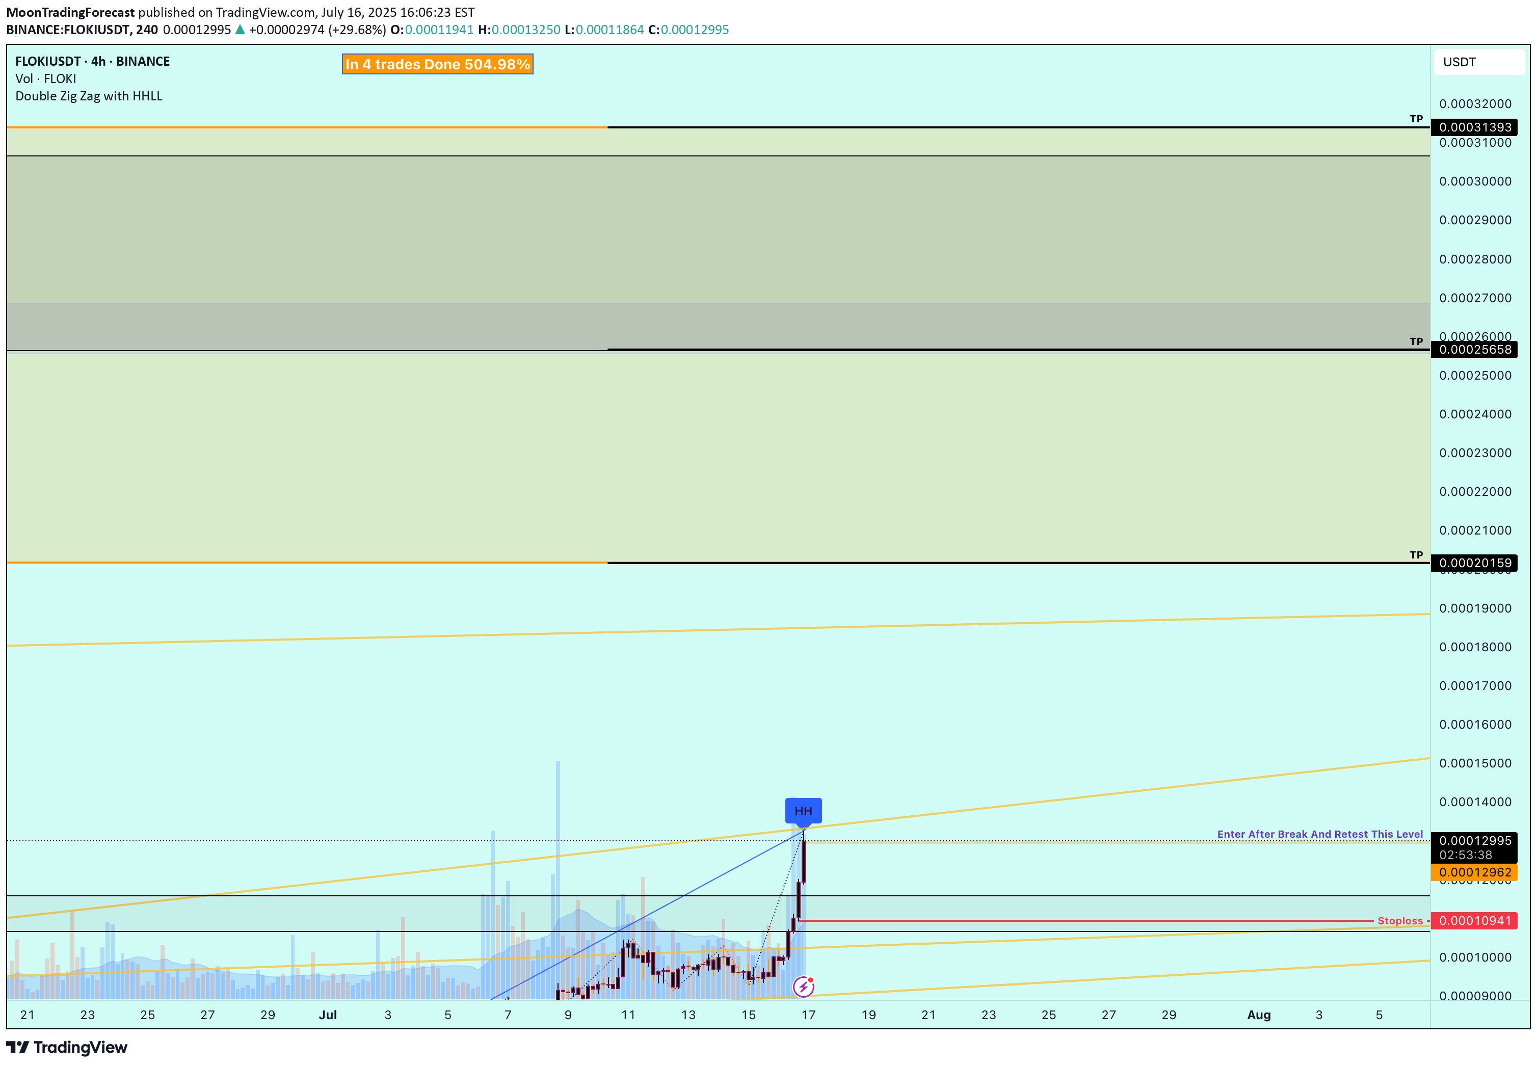Click the '17' date label on time axis
The height and width of the screenshot is (1066, 1537).
click(808, 1015)
